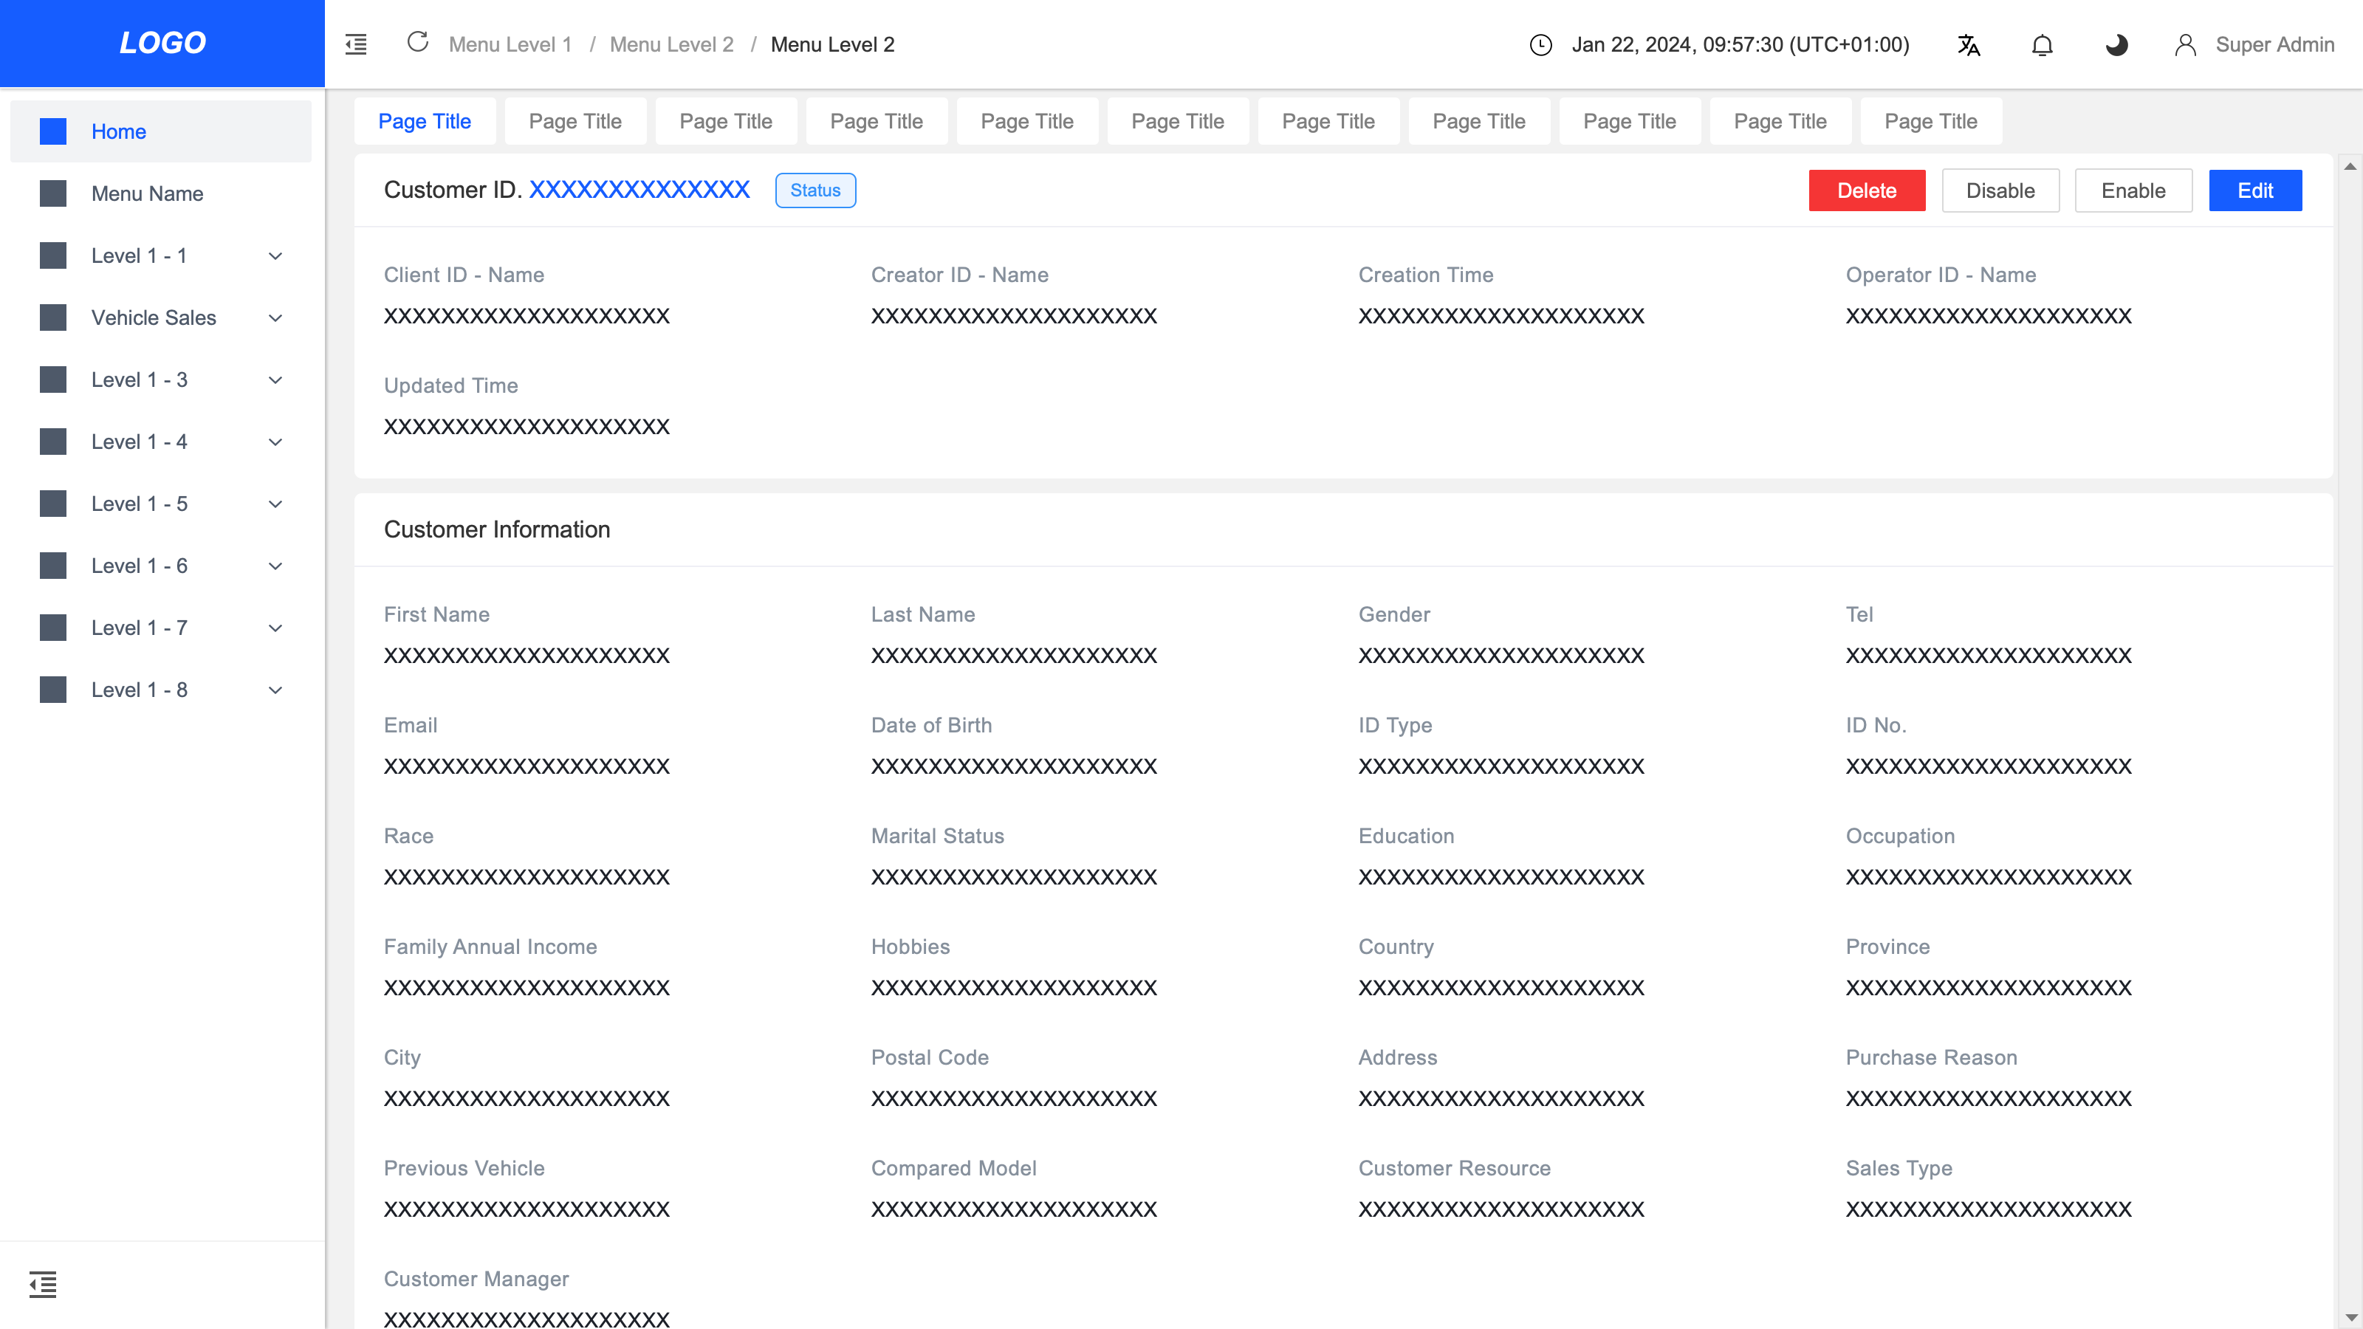The height and width of the screenshot is (1329, 2363).
Task: Click the grey Menu Level 2 breadcrumb
Action: [x=671, y=44]
